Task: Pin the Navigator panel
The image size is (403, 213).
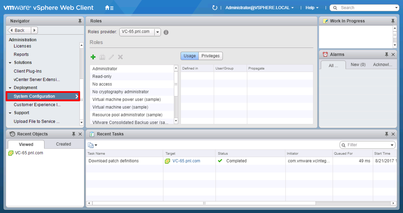Action: point(80,21)
